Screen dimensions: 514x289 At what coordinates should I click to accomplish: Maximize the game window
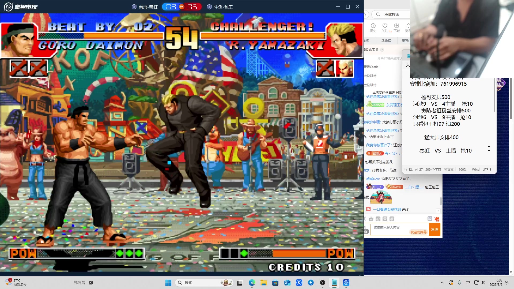pos(348,7)
